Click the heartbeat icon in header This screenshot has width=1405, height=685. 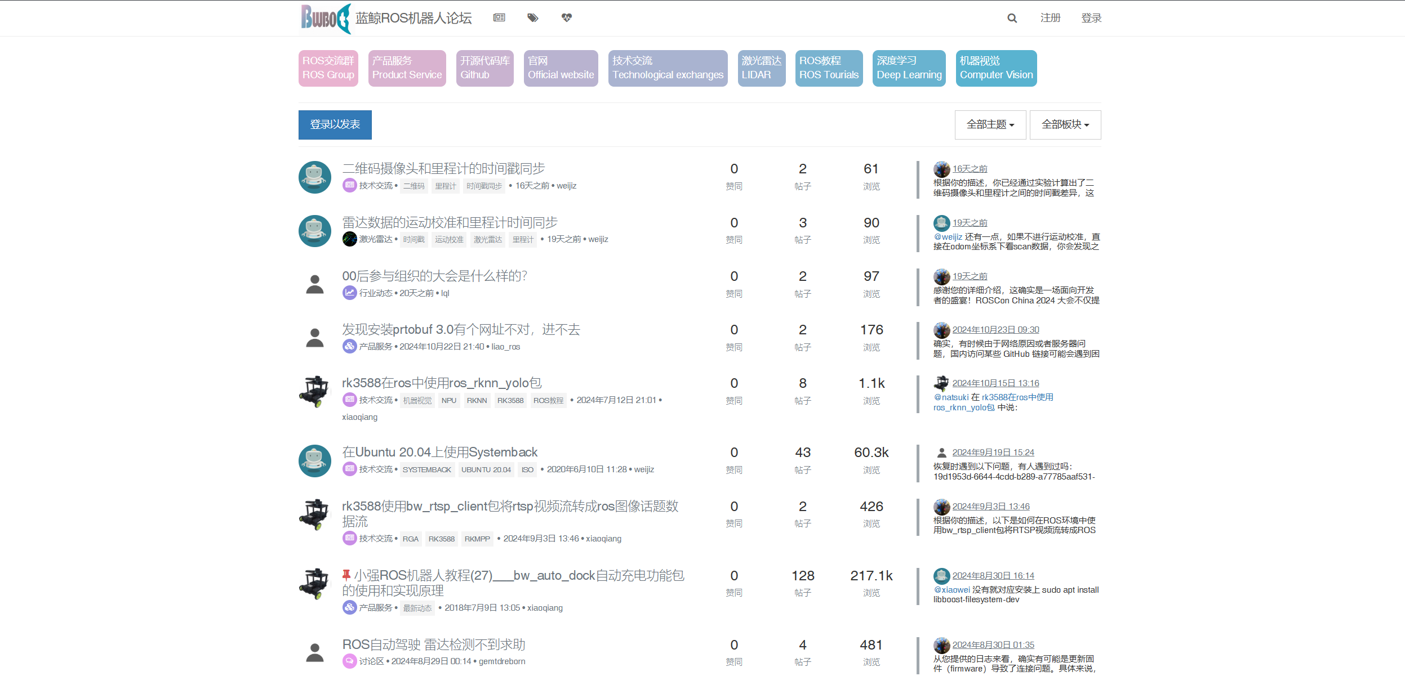coord(567,18)
